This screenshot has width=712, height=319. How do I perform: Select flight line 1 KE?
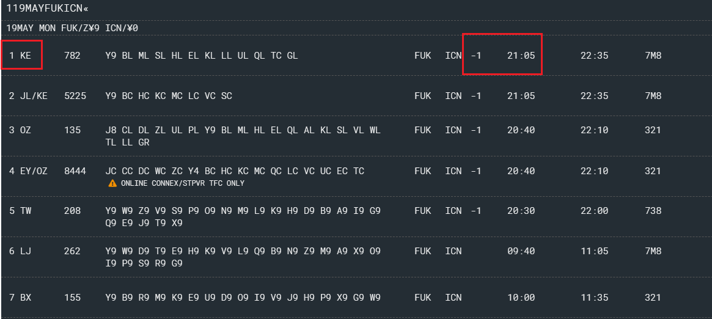20,56
